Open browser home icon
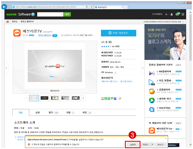The height and width of the screenshot is (149, 193). (182, 7)
